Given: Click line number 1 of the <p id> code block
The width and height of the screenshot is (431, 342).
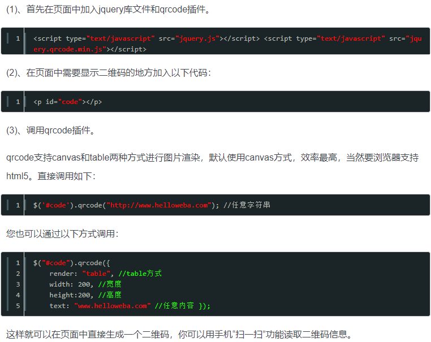Looking at the screenshot, I should click(x=18, y=102).
